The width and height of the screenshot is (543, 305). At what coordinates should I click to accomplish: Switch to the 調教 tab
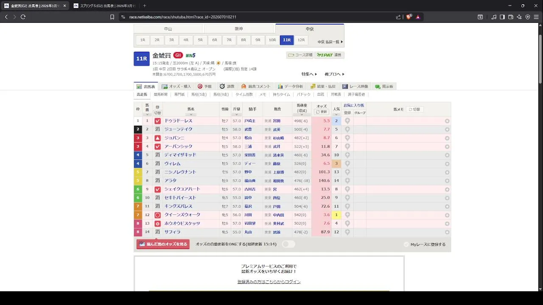pyautogui.click(x=227, y=86)
